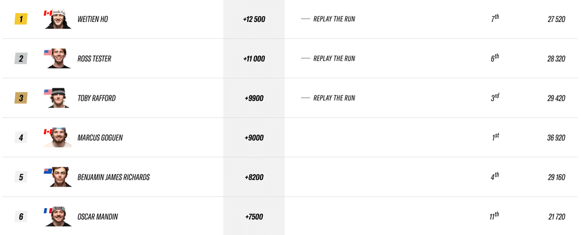The height and width of the screenshot is (235, 581).
Task: Click the bronze rank 3 badge
Action: point(21,98)
